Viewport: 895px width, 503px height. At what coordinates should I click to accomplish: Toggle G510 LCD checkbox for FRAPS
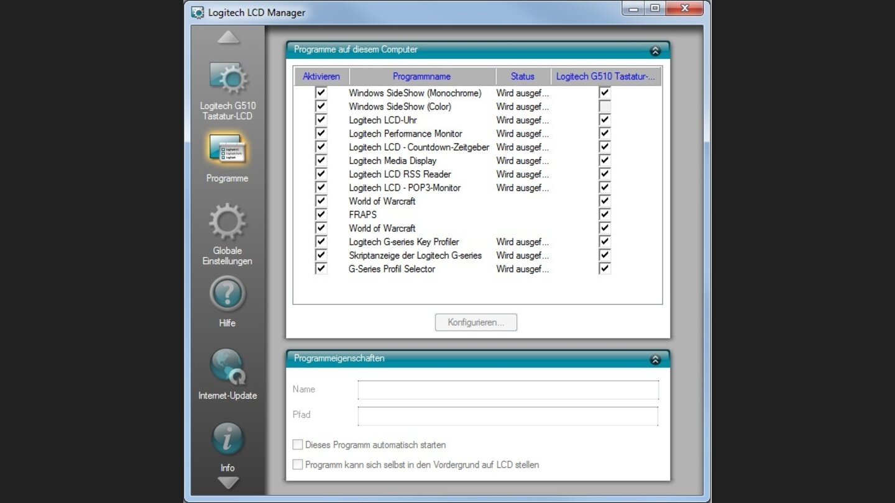point(605,214)
